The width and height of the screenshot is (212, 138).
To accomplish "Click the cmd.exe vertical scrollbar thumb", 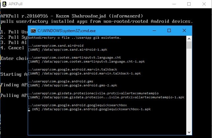I will [x=189, y=45].
